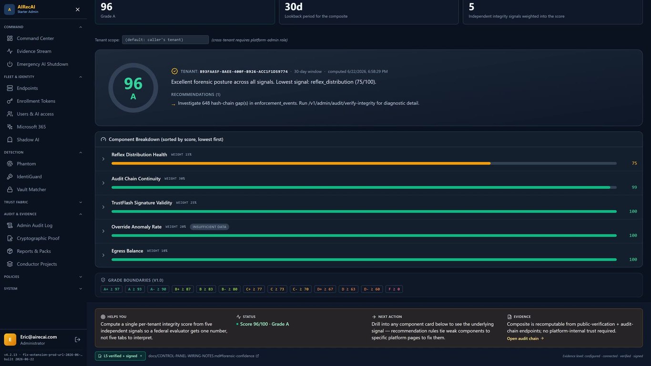Viewport: 651px width, 366px height.
Task: Close the sidebar with the X icon
Action: point(78,10)
